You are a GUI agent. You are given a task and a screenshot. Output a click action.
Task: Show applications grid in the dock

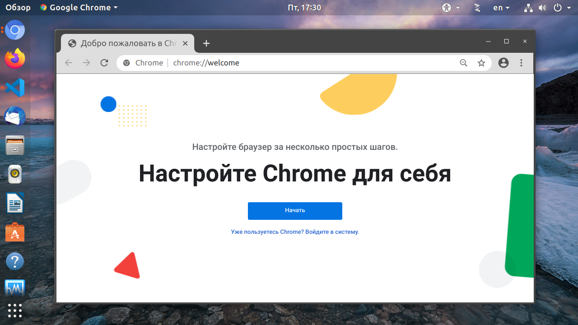(15, 311)
